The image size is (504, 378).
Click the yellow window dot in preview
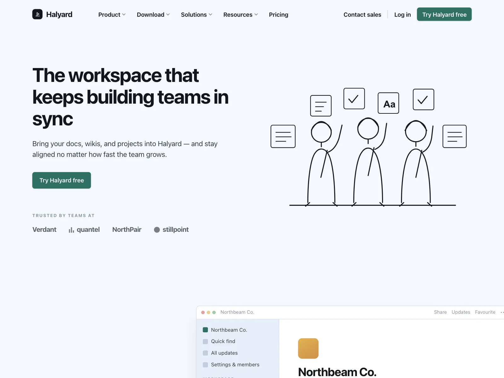point(209,312)
